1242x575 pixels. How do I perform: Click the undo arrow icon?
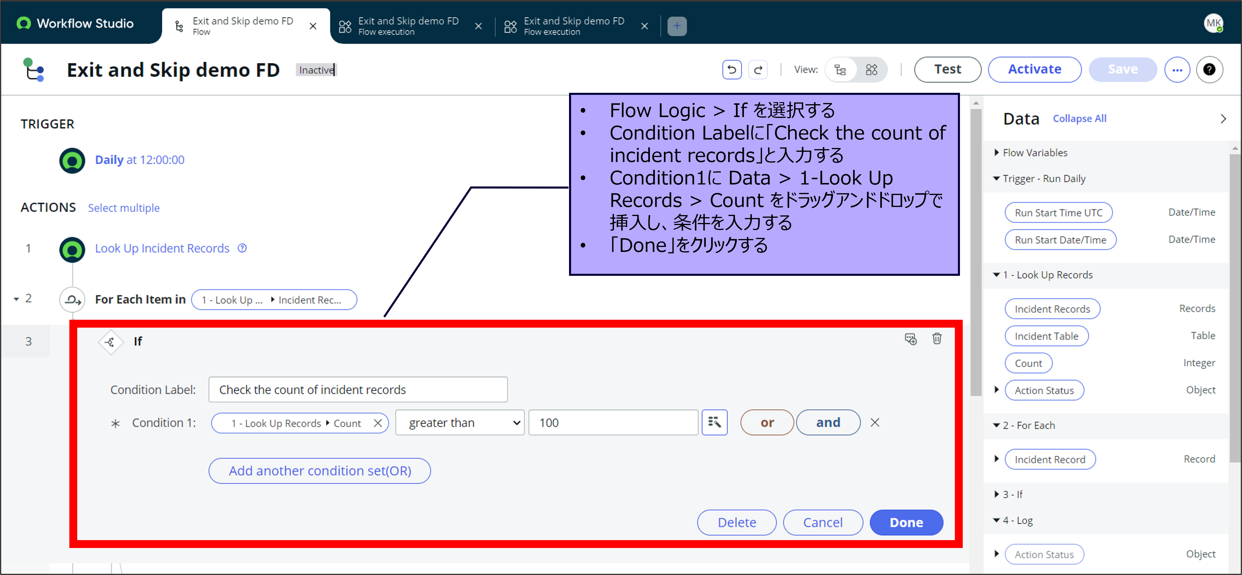pos(731,70)
